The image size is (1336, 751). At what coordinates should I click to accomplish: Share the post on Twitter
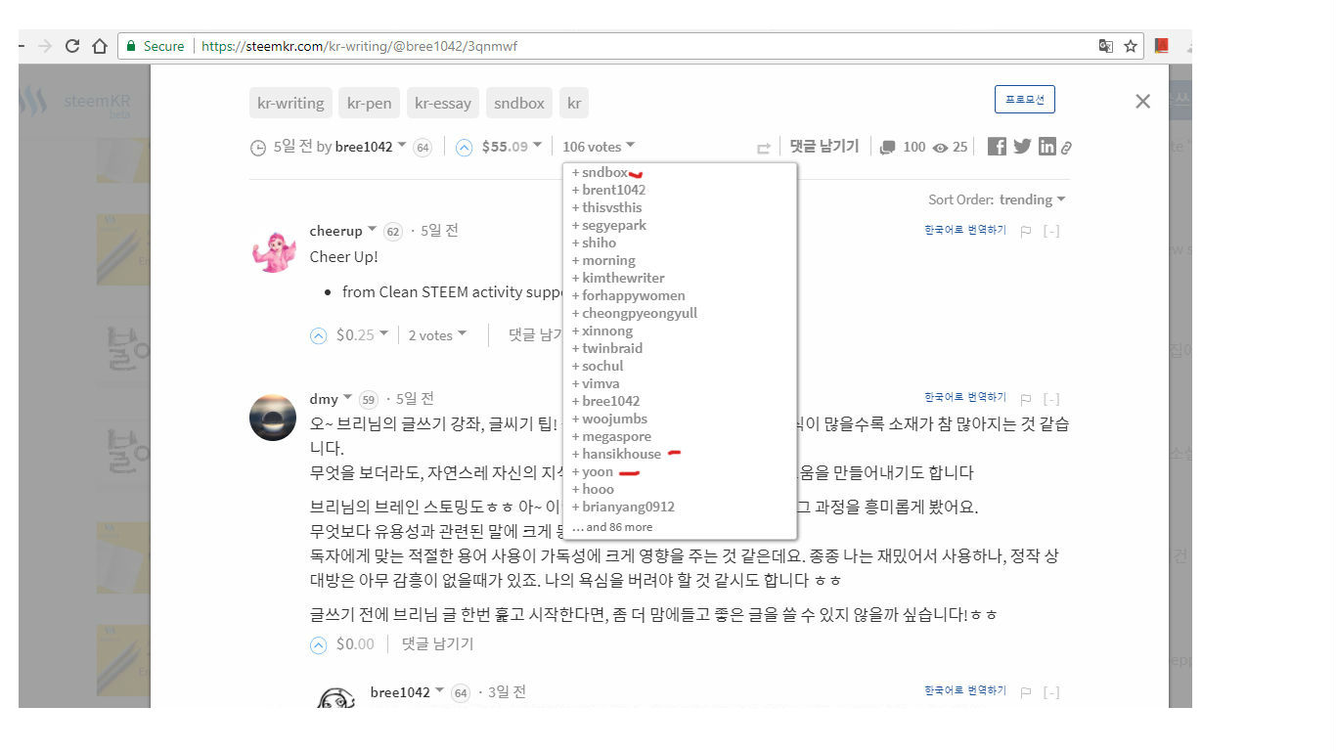1021,146
